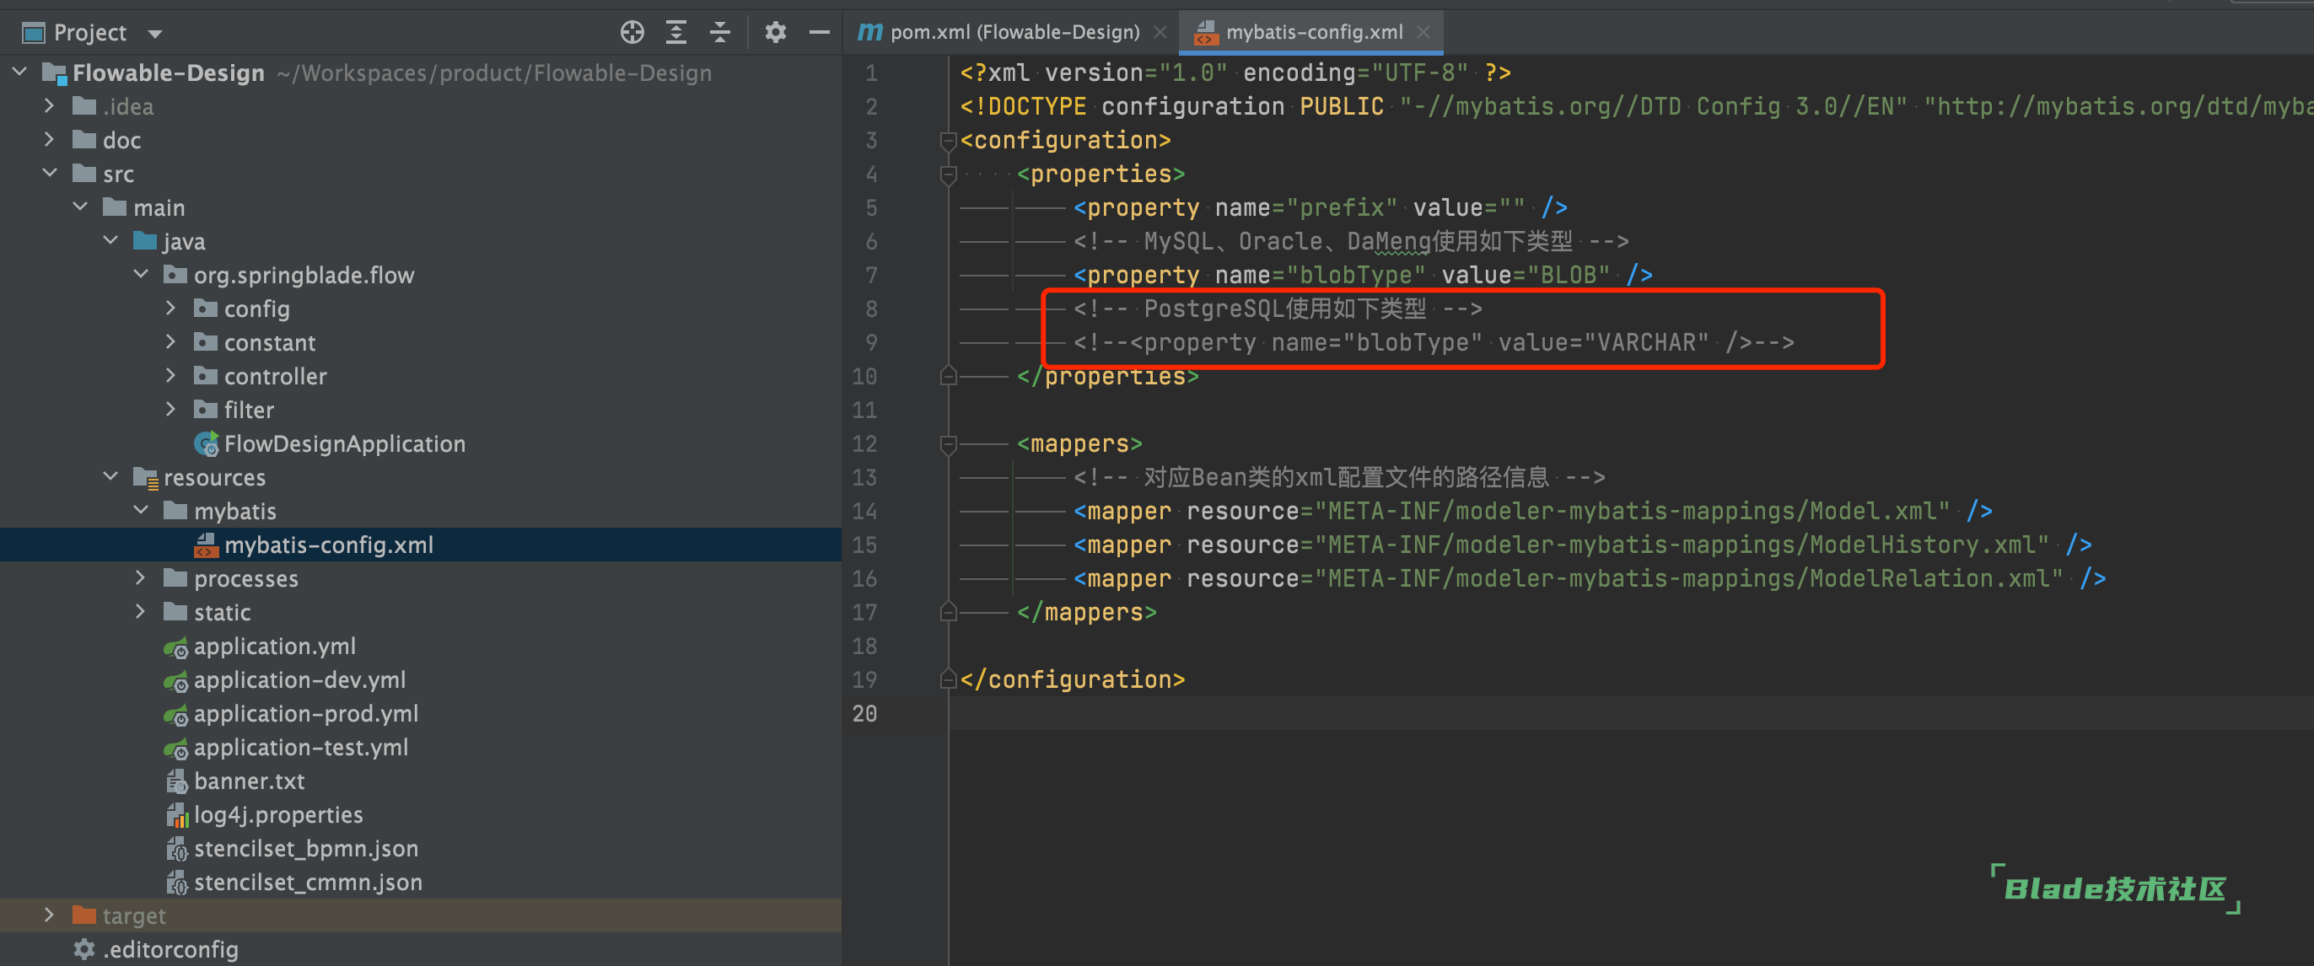Click the Expand All icon in Project toolbar

[x=675, y=32]
